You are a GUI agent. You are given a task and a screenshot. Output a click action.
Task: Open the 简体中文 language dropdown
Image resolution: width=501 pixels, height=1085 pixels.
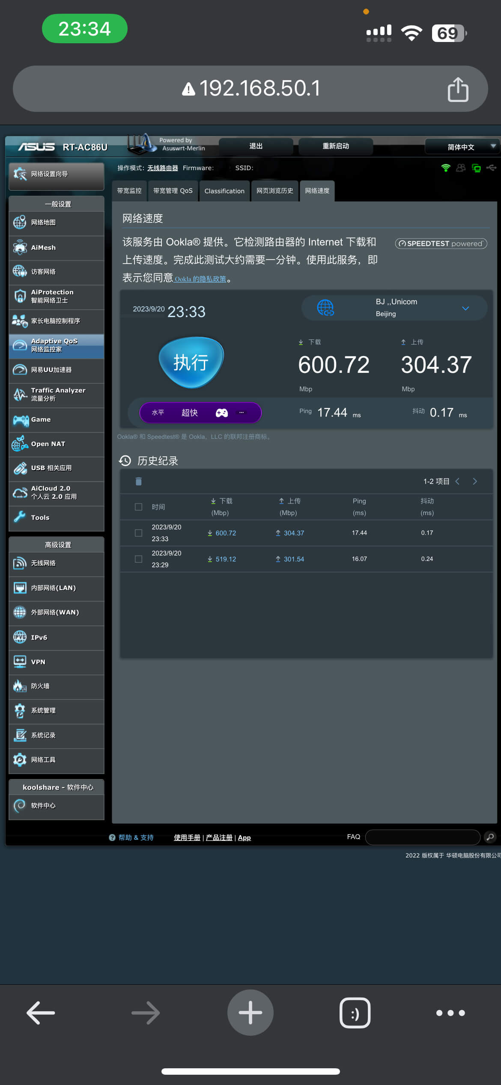(x=462, y=147)
